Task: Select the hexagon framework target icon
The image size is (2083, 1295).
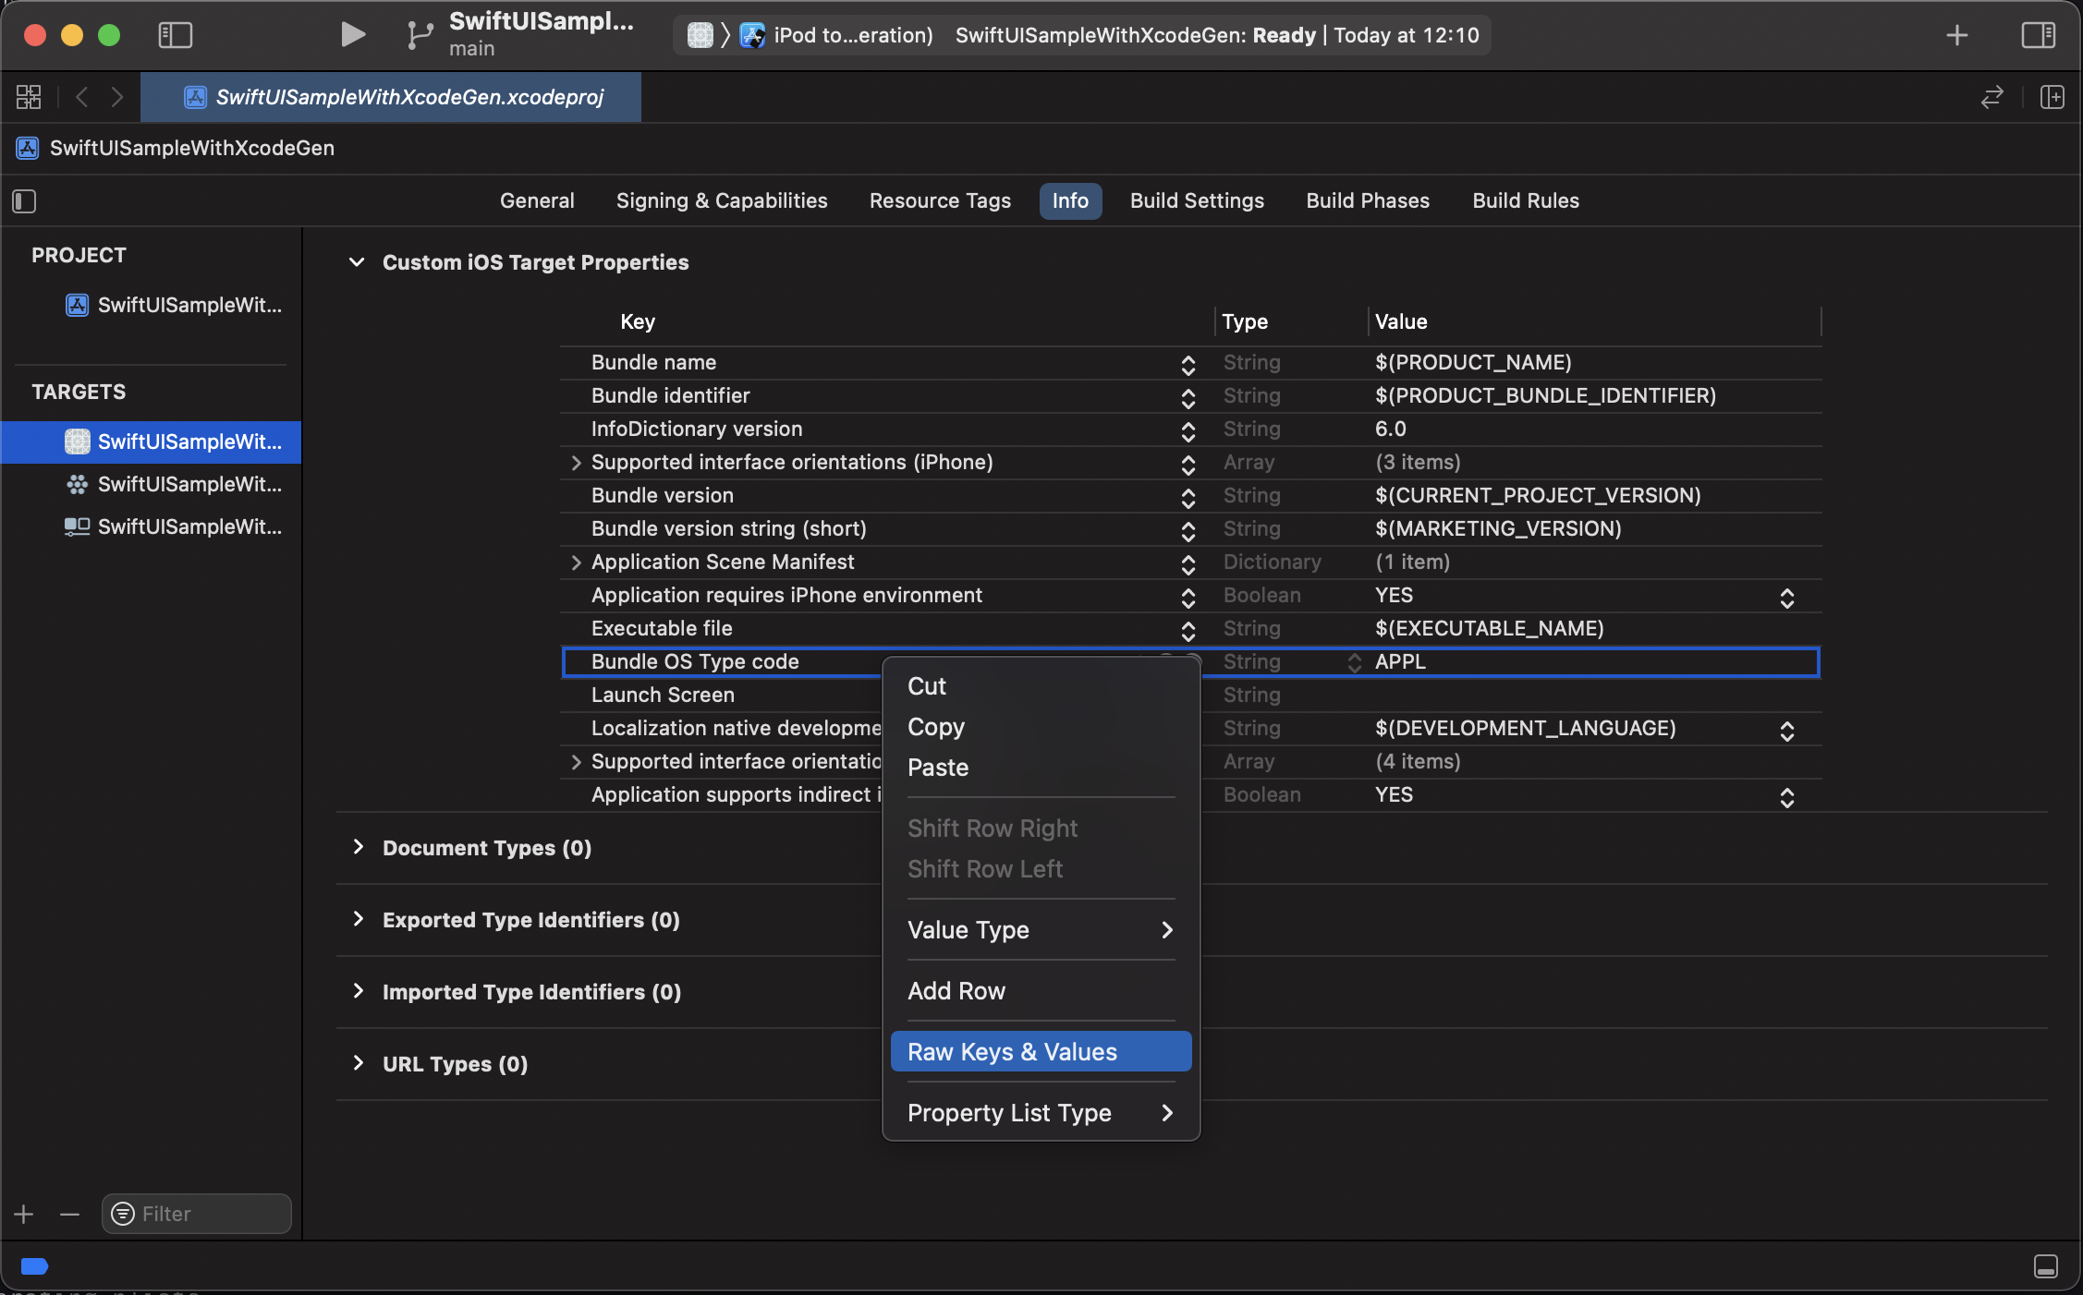Action: point(77,484)
